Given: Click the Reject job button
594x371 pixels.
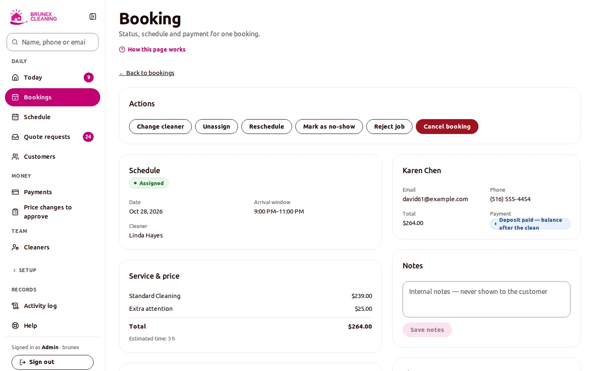Looking at the screenshot, I should pyautogui.click(x=389, y=127).
